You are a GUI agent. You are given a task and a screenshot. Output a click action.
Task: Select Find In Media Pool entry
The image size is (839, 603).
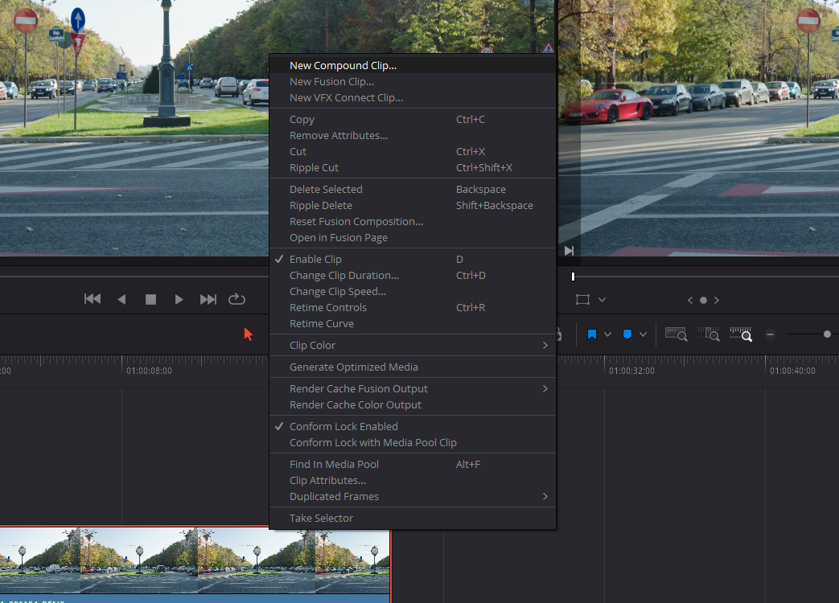[413, 464]
